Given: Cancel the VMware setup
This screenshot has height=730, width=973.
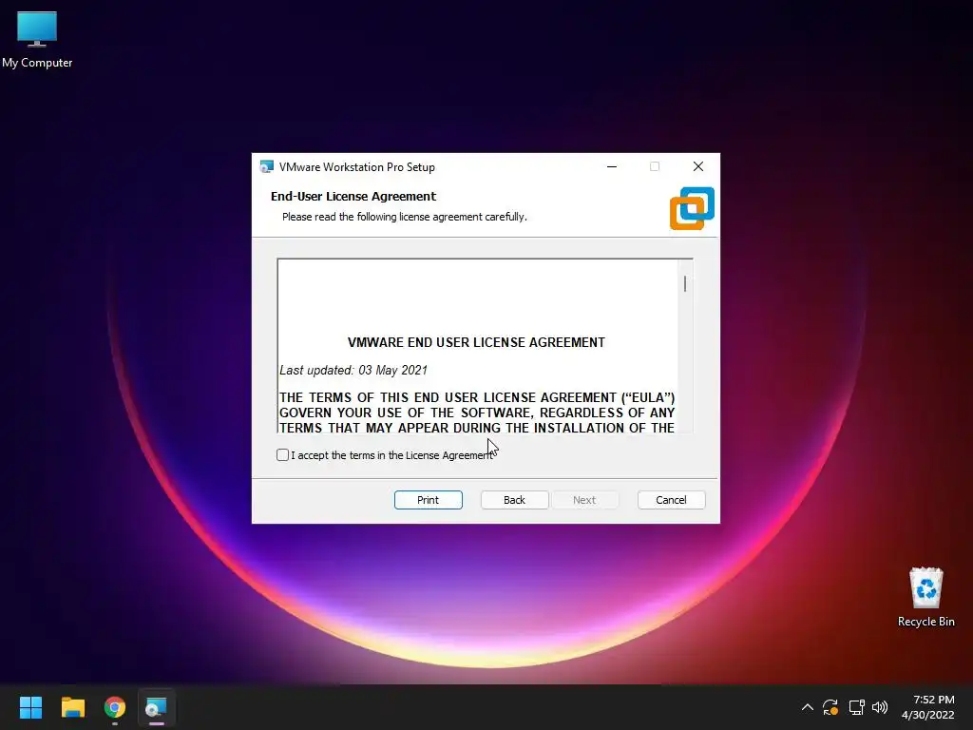Looking at the screenshot, I should click(672, 500).
